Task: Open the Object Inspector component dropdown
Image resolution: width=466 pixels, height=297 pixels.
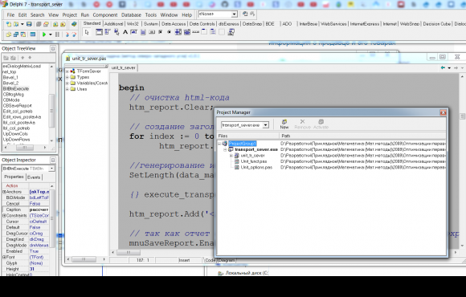Action: (52, 169)
